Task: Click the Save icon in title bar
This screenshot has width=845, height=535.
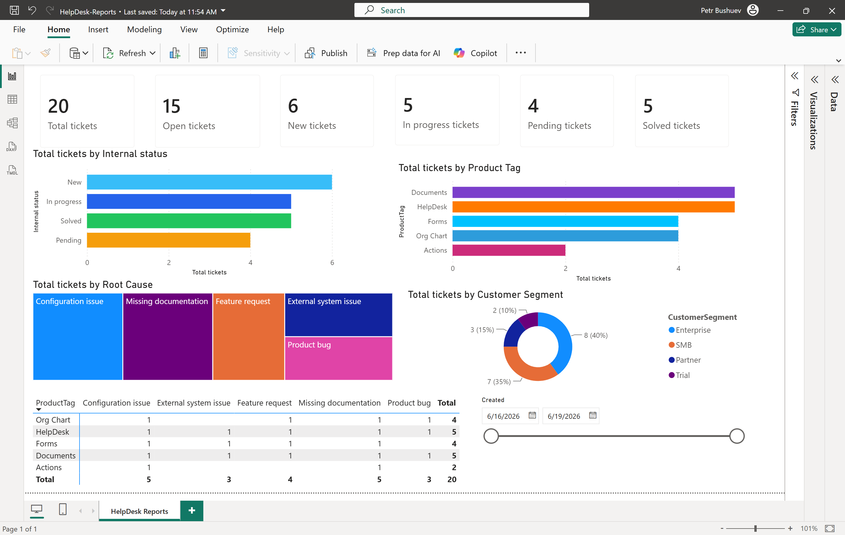Action: (x=14, y=10)
